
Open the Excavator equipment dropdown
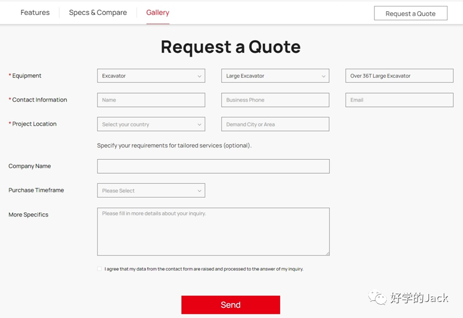151,76
